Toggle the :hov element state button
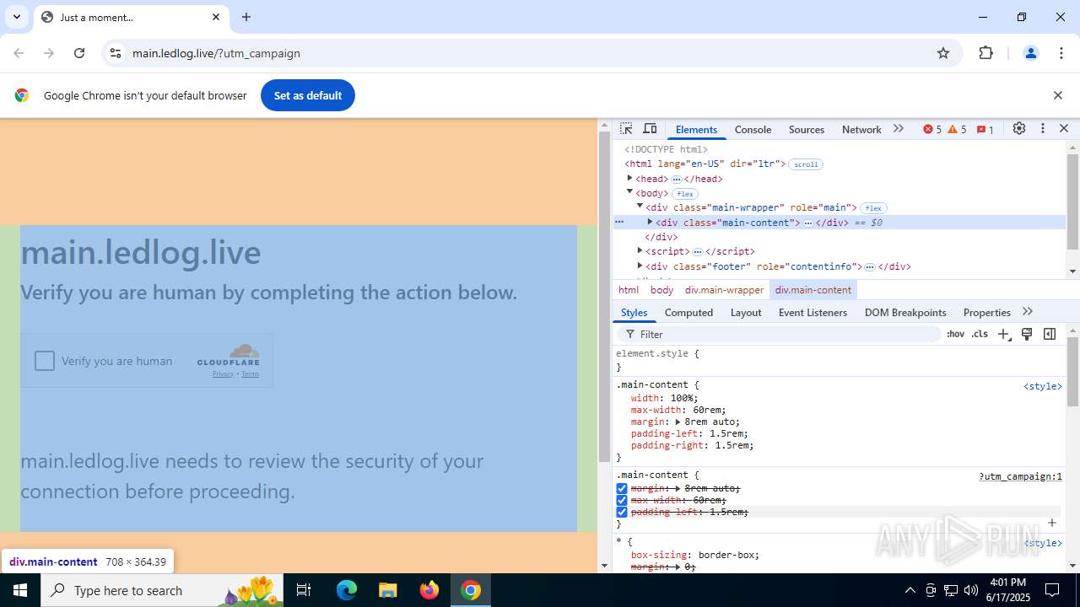 pos(955,335)
